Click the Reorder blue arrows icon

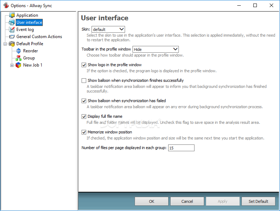(19, 51)
